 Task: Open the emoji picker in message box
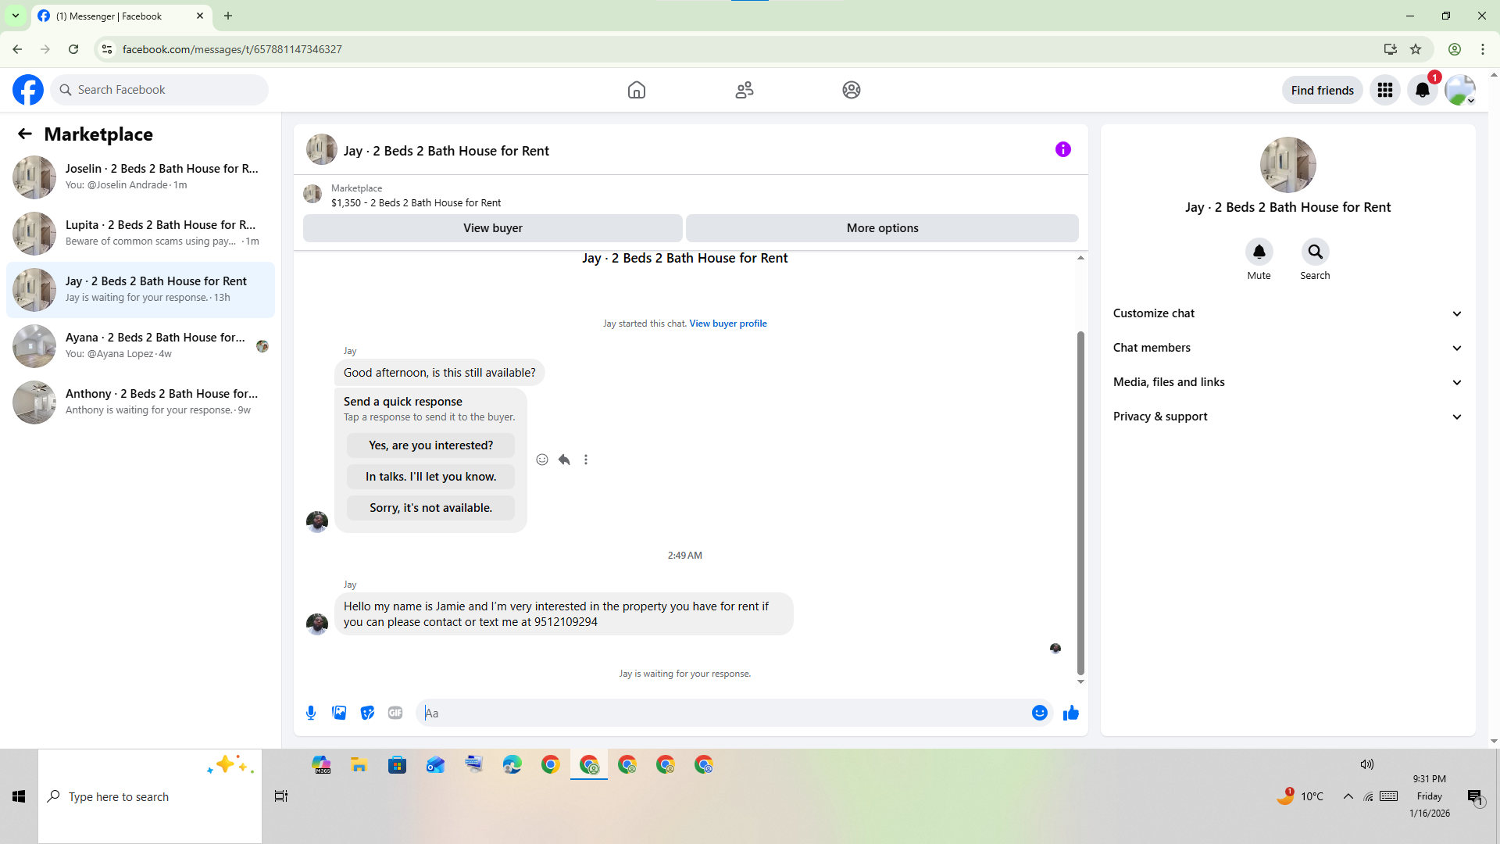tap(1039, 713)
